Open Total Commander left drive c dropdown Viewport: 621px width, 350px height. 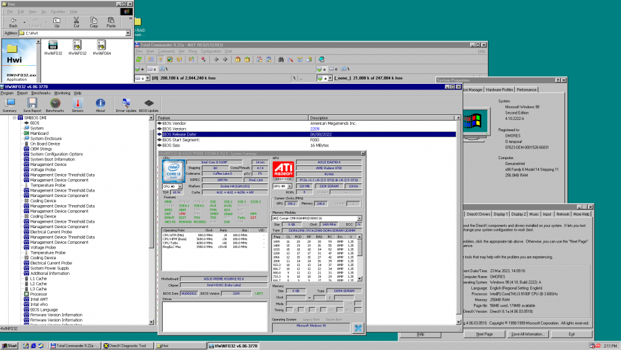[148, 78]
